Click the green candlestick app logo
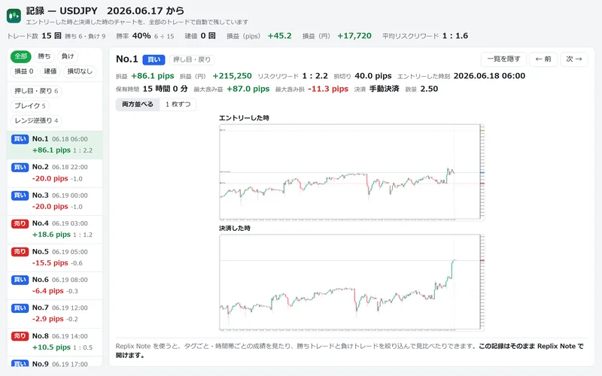This screenshot has height=376, width=602. click(14, 16)
